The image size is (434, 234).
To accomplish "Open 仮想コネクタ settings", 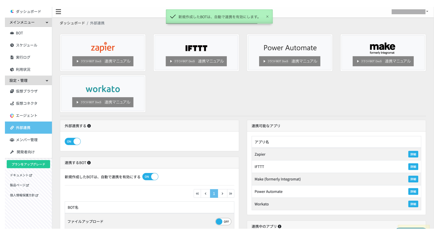I will tap(28, 103).
